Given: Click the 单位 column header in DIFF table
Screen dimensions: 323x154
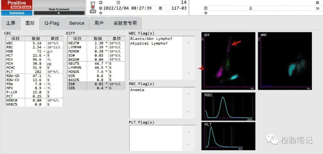Looking at the screenshot, I should 117,39.
